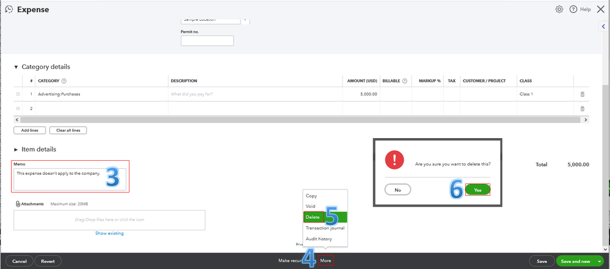Image resolution: width=610 pixels, height=269 pixels.
Task: Click the Attachments paperclip icon
Action: [18, 204]
